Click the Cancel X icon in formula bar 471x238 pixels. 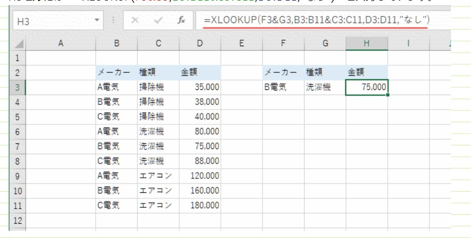[x=135, y=21]
